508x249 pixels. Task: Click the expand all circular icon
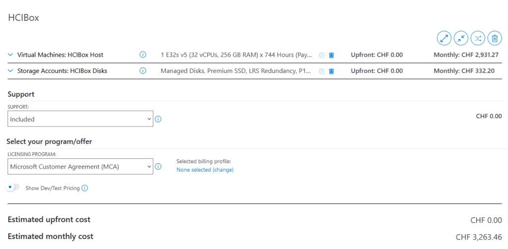point(444,39)
